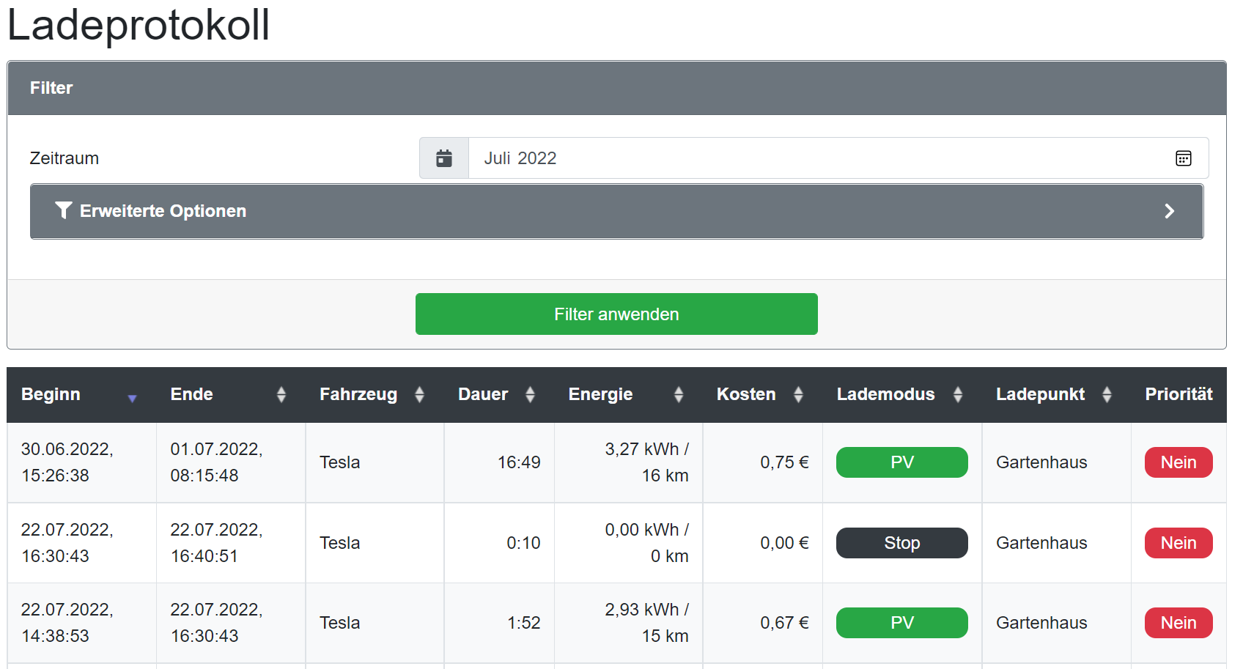Click Nein badge in the Stop row
This screenshot has width=1243, height=669.
[1179, 543]
